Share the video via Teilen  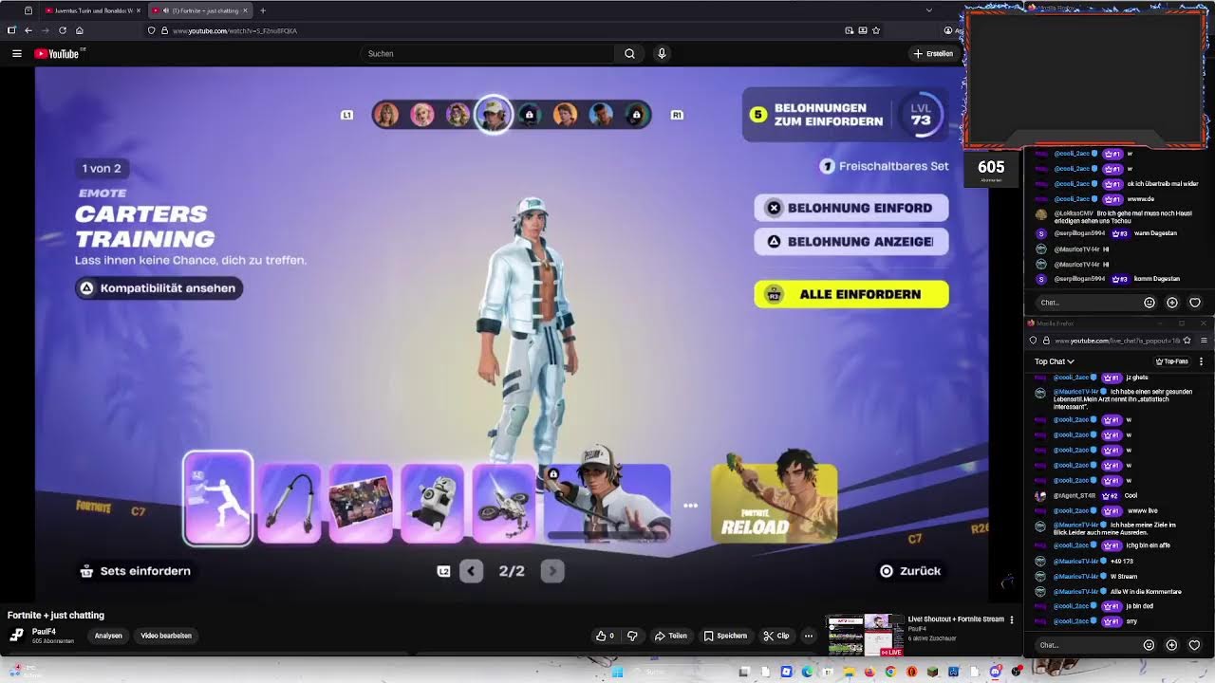pos(670,636)
